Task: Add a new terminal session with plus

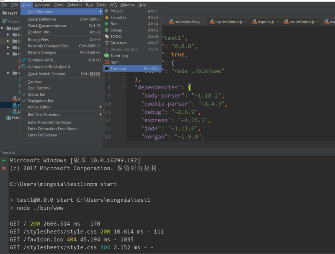Action: (4, 160)
